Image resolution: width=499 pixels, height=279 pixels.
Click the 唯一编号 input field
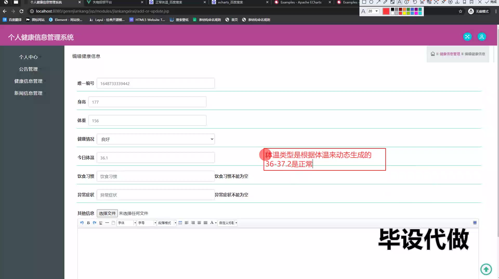[156, 83]
